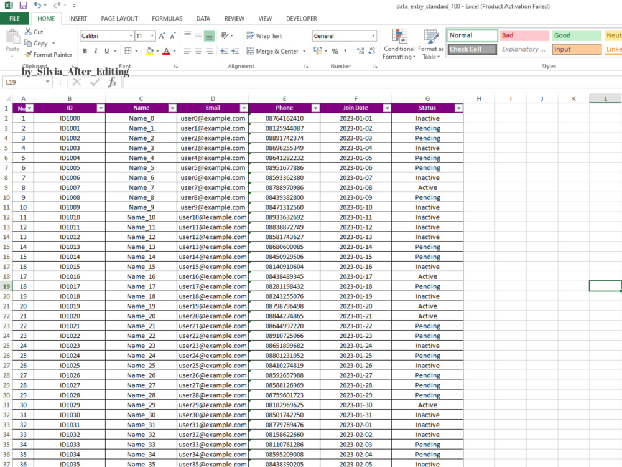This screenshot has height=467, width=622.
Task: Click the Top Align icon
Action: pos(188,35)
